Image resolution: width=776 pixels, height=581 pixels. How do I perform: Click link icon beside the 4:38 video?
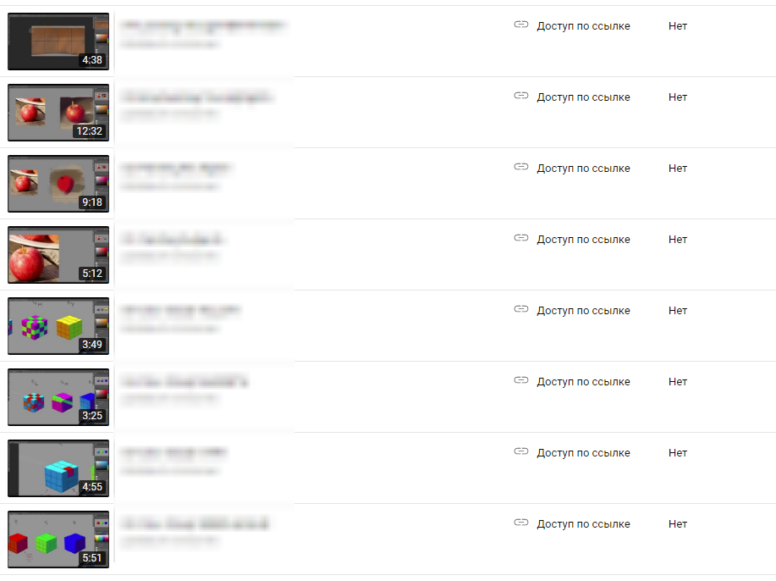pyautogui.click(x=521, y=25)
